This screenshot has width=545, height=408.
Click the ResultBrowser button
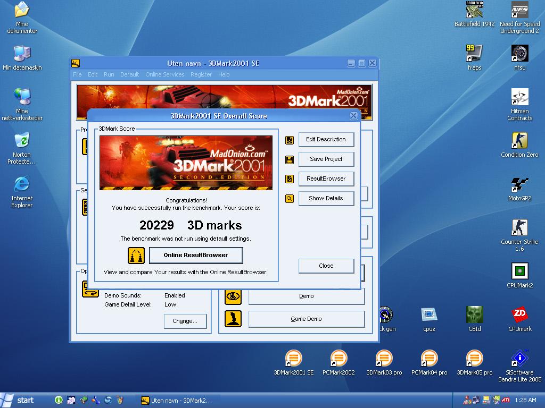tap(326, 178)
